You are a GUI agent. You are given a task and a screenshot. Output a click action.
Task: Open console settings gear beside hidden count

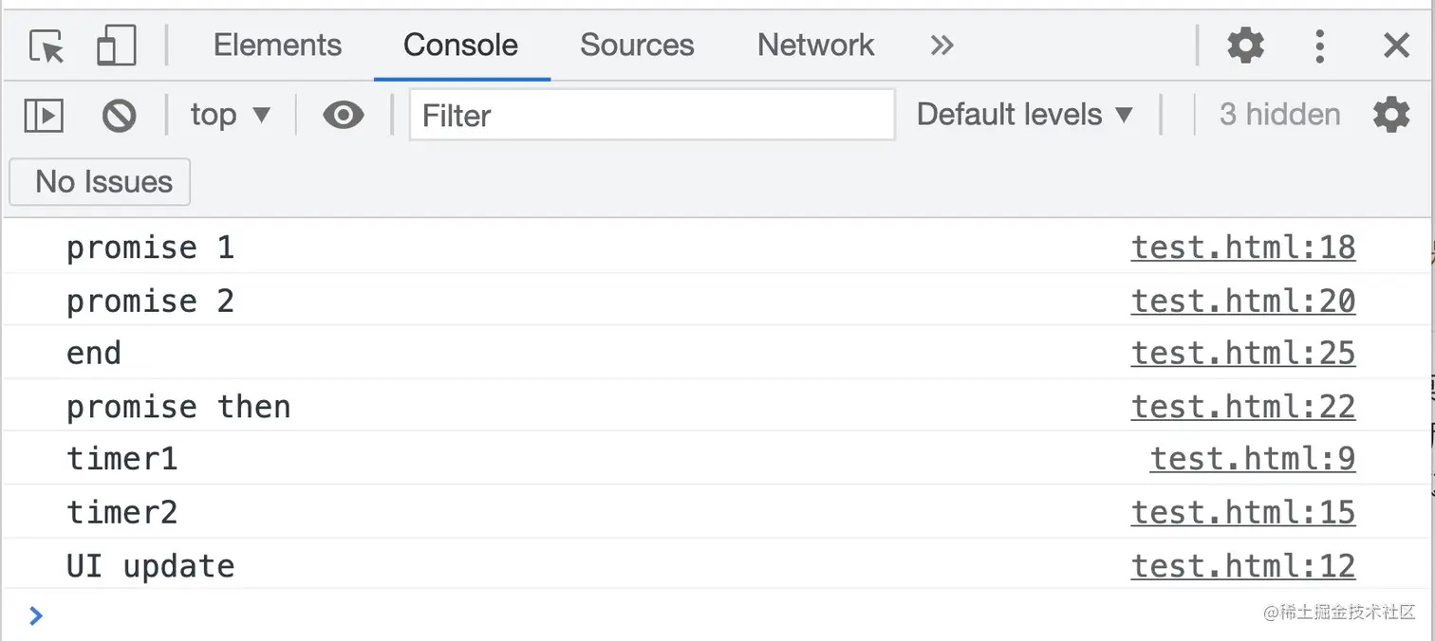click(x=1391, y=115)
